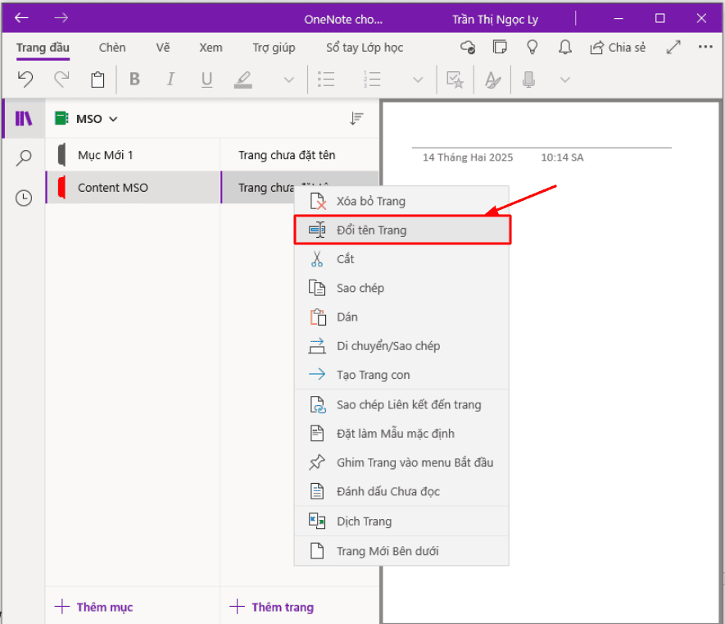Open the Trợ giúp tab
Screen dimensions: 725x624
(274, 48)
